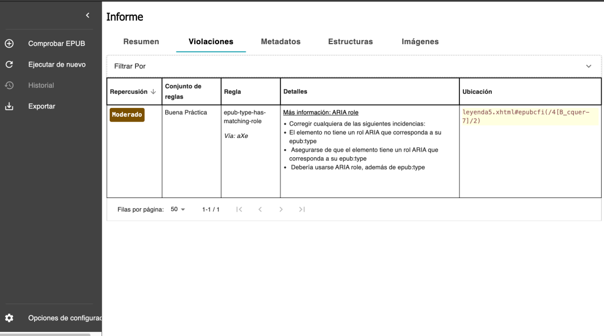
Task: Go to previous page of results
Action: (x=260, y=209)
